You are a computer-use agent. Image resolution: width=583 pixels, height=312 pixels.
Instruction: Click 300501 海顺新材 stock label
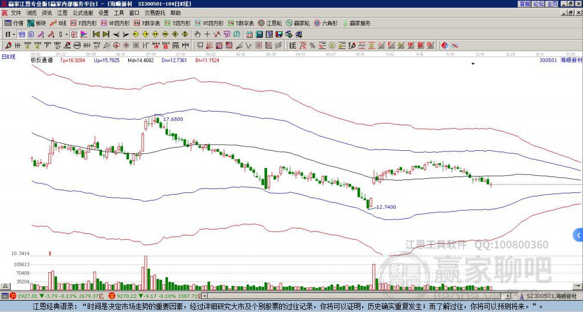pyautogui.click(x=560, y=60)
